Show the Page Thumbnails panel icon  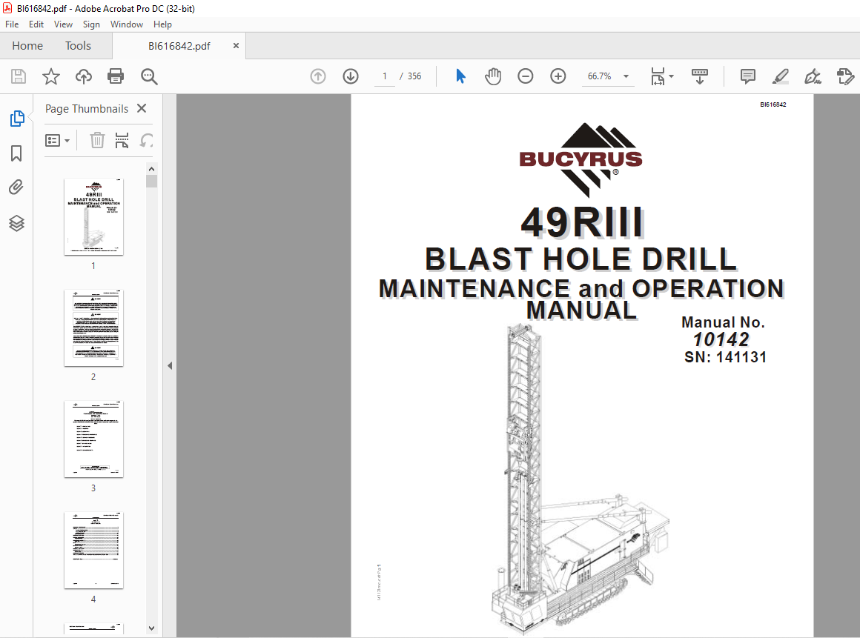click(17, 119)
